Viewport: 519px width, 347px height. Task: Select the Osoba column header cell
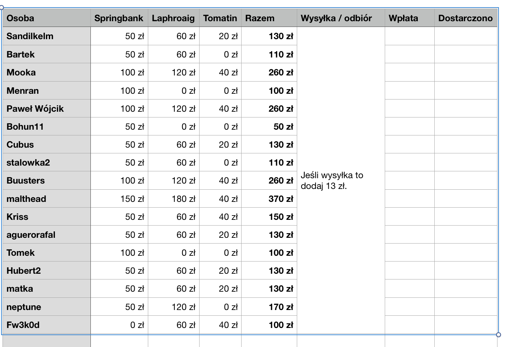pos(46,18)
